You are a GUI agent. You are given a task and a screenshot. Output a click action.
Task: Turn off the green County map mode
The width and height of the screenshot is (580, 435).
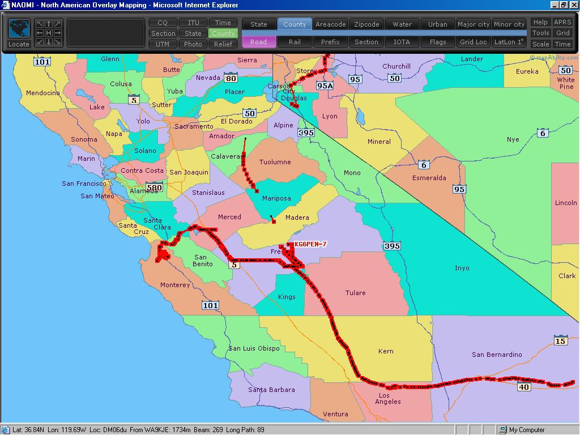tap(223, 33)
